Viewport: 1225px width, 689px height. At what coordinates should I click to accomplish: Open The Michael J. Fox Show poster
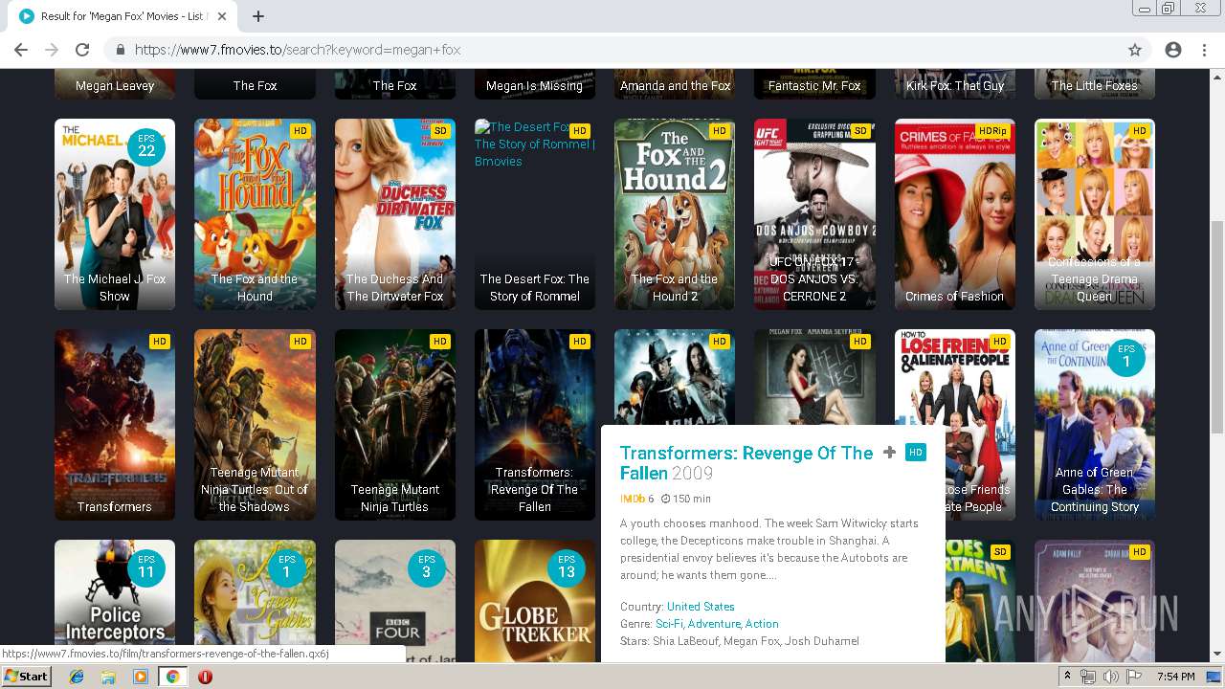tap(115, 214)
